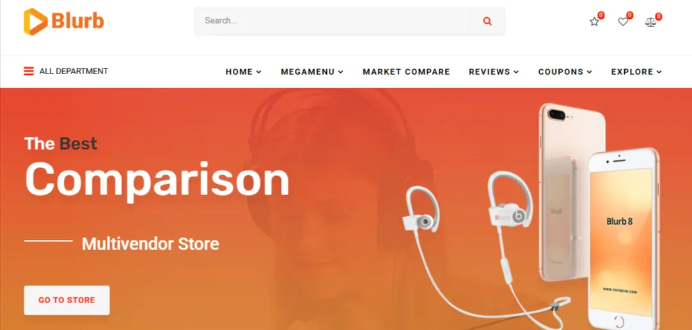The image size is (692, 330).
Task: Expand the Reviews dropdown menu
Action: pyautogui.click(x=494, y=72)
